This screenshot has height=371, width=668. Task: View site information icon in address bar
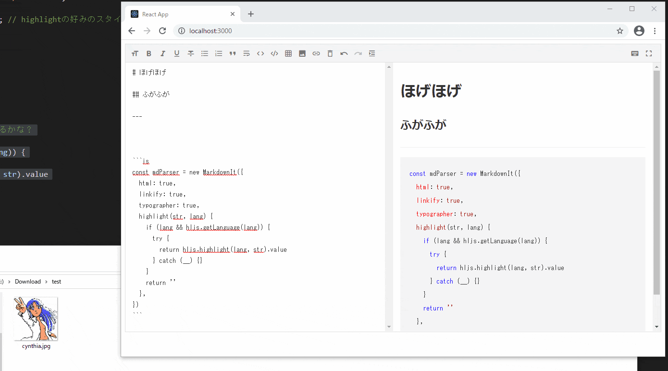pos(182,31)
